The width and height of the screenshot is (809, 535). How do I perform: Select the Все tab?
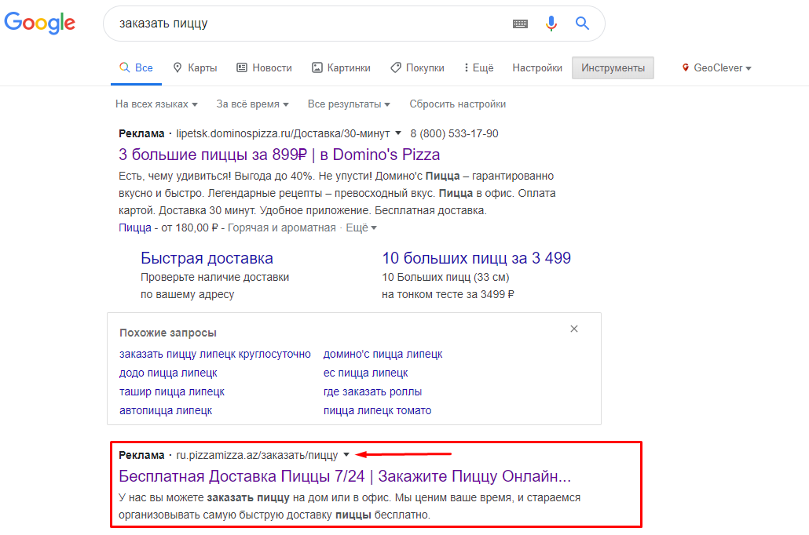(x=136, y=68)
